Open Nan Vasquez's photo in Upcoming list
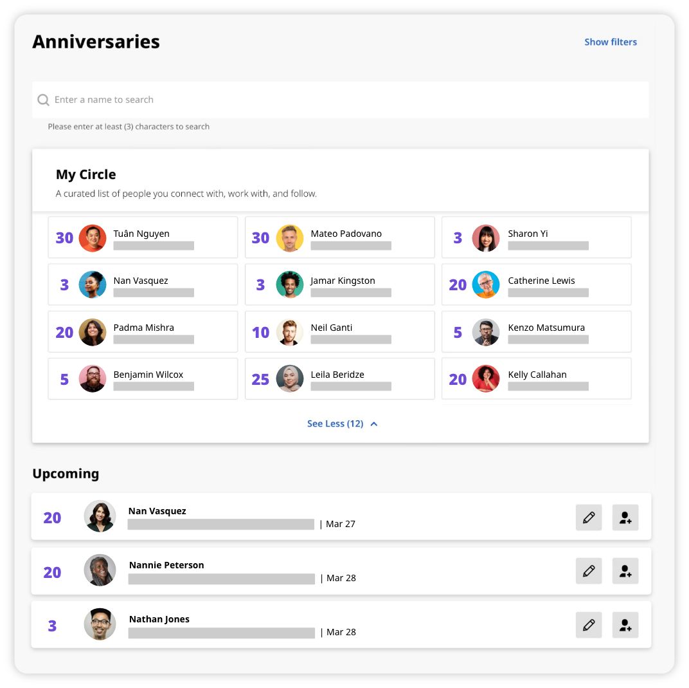The height and width of the screenshot is (688, 689). pyautogui.click(x=100, y=516)
